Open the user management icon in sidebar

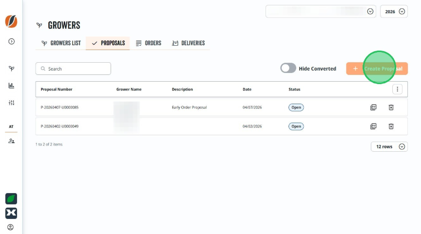click(11, 141)
